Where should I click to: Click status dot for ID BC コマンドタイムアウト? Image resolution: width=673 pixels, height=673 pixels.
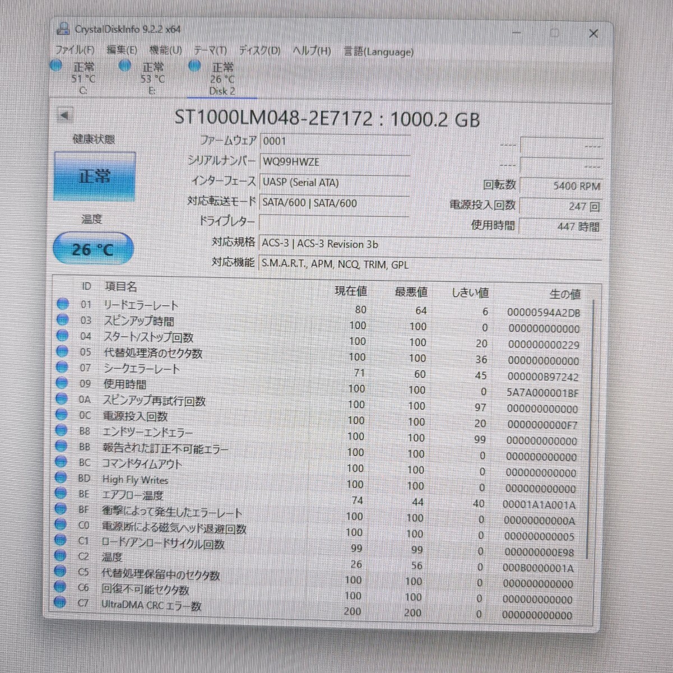coord(61,462)
